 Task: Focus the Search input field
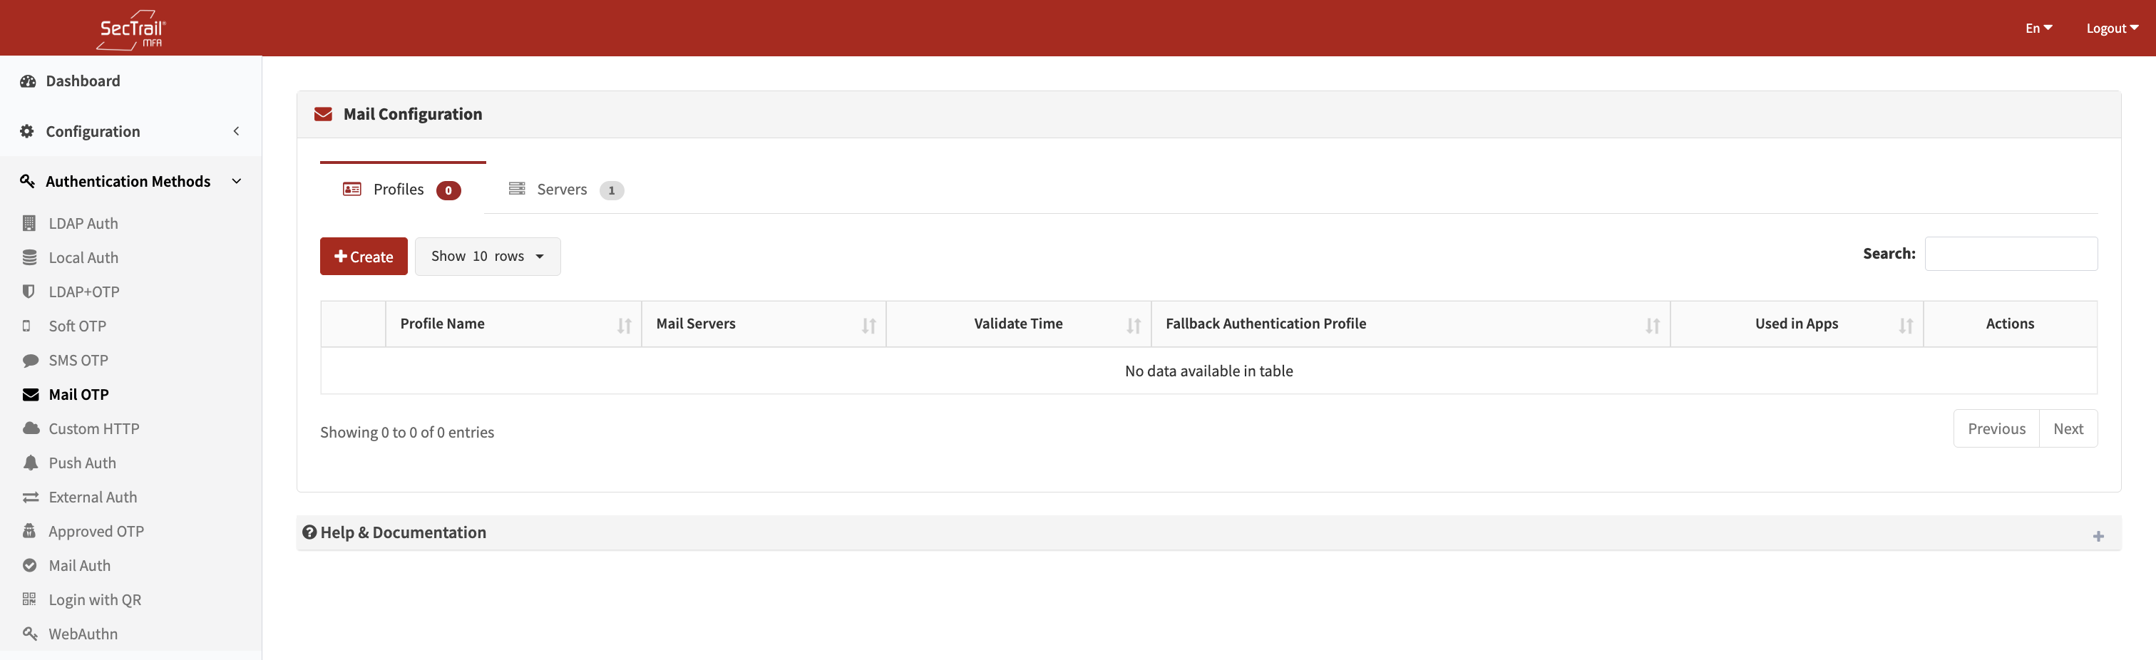[2011, 254]
